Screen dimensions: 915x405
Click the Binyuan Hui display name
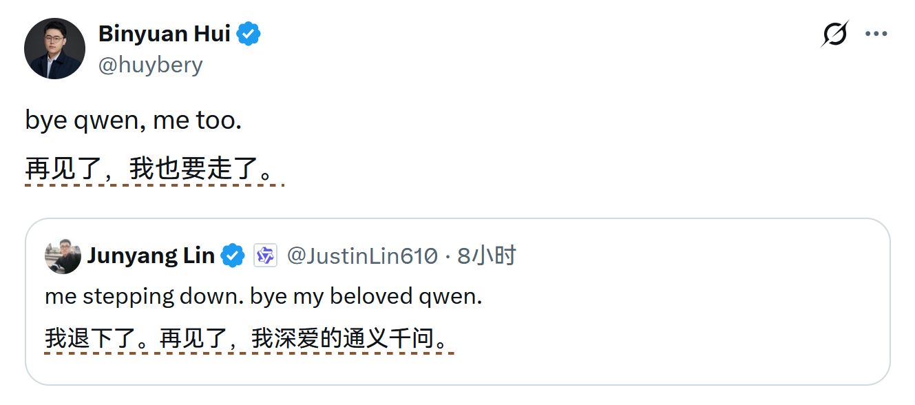[x=164, y=33]
